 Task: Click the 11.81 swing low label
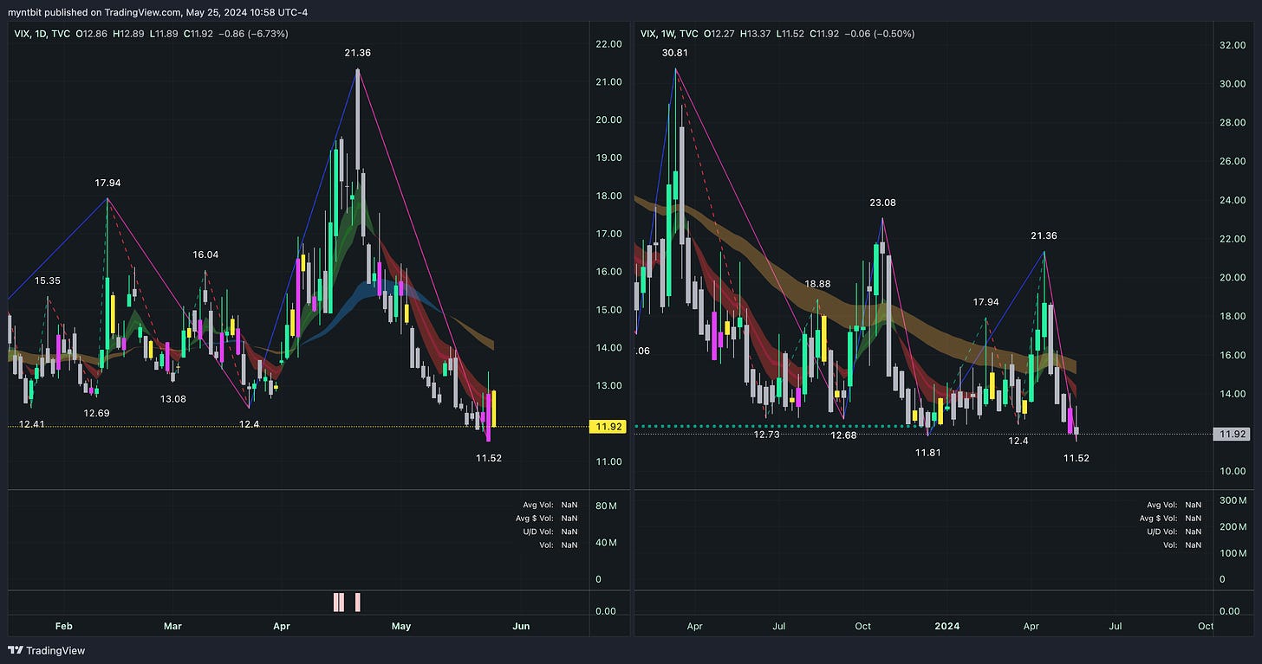pyautogui.click(x=927, y=452)
